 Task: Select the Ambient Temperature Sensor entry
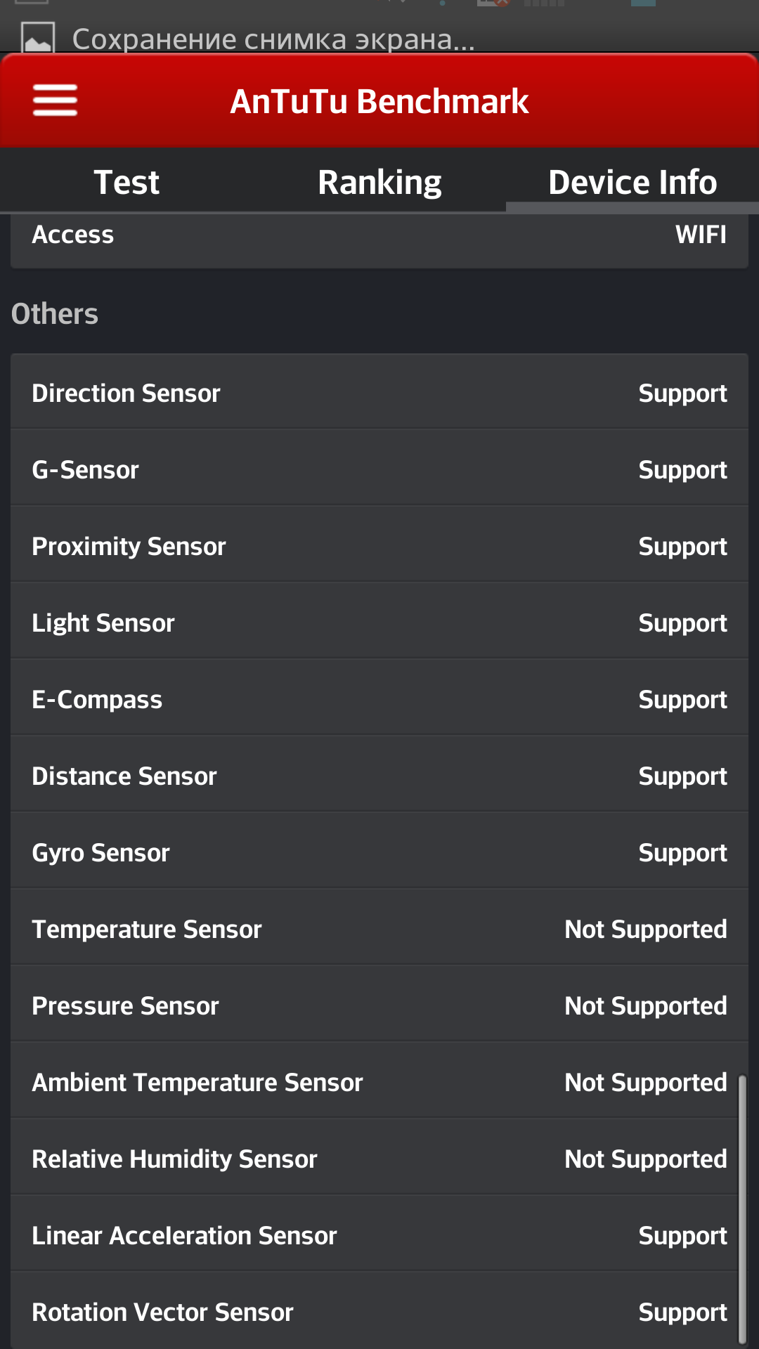pos(379,1081)
